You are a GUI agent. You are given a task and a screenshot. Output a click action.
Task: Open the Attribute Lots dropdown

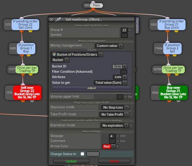[x=120, y=77]
